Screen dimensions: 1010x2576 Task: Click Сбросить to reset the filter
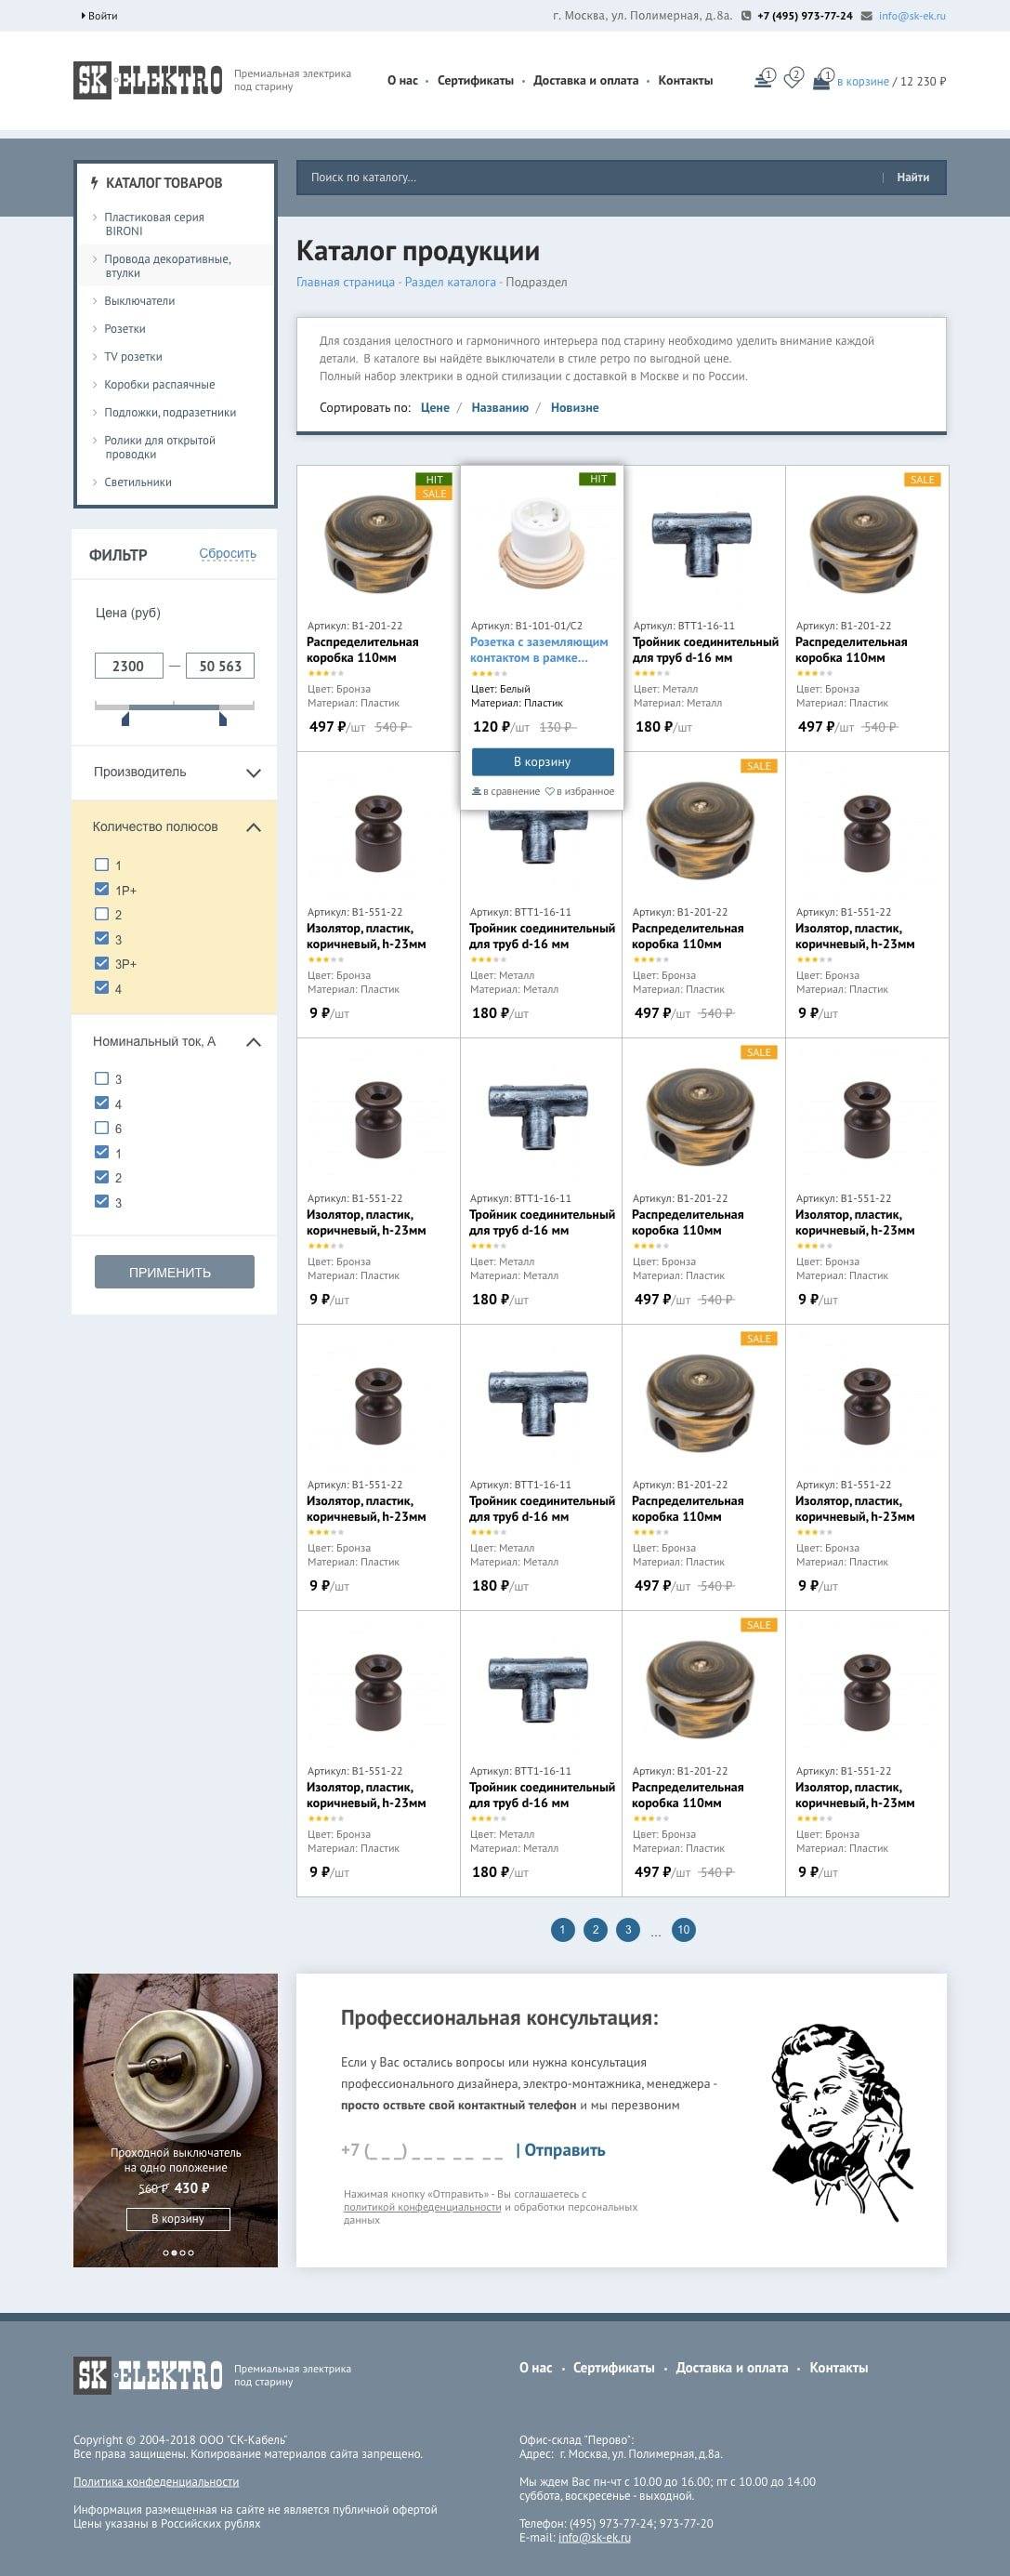228,554
